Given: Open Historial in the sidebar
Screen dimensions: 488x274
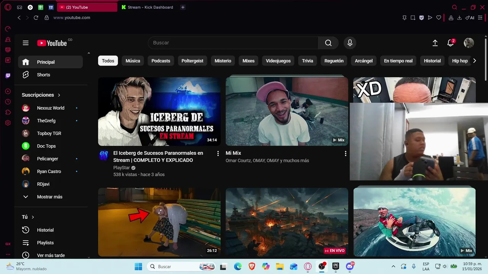Looking at the screenshot, I should click(50, 230).
